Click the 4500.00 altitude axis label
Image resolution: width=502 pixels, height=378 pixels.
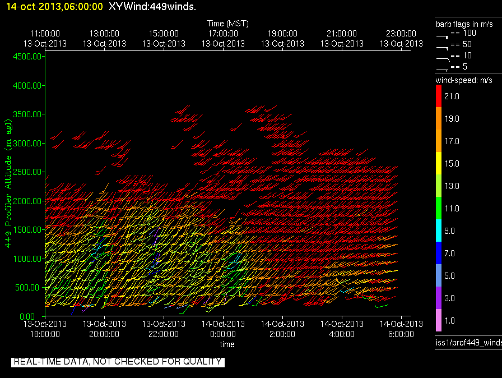click(27, 57)
